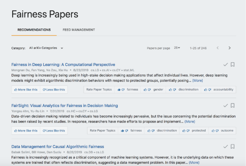Screen dimensions: 246x166
Task: Bookmark the FairSight paper
Action: click(x=233, y=106)
